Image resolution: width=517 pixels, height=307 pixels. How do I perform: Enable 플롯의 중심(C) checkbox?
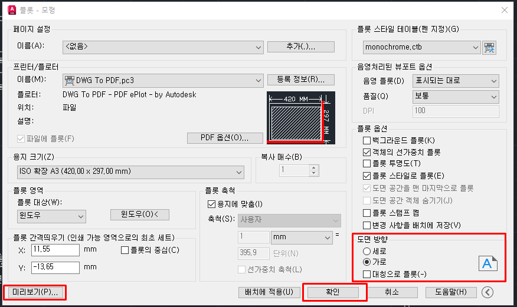pos(125,250)
